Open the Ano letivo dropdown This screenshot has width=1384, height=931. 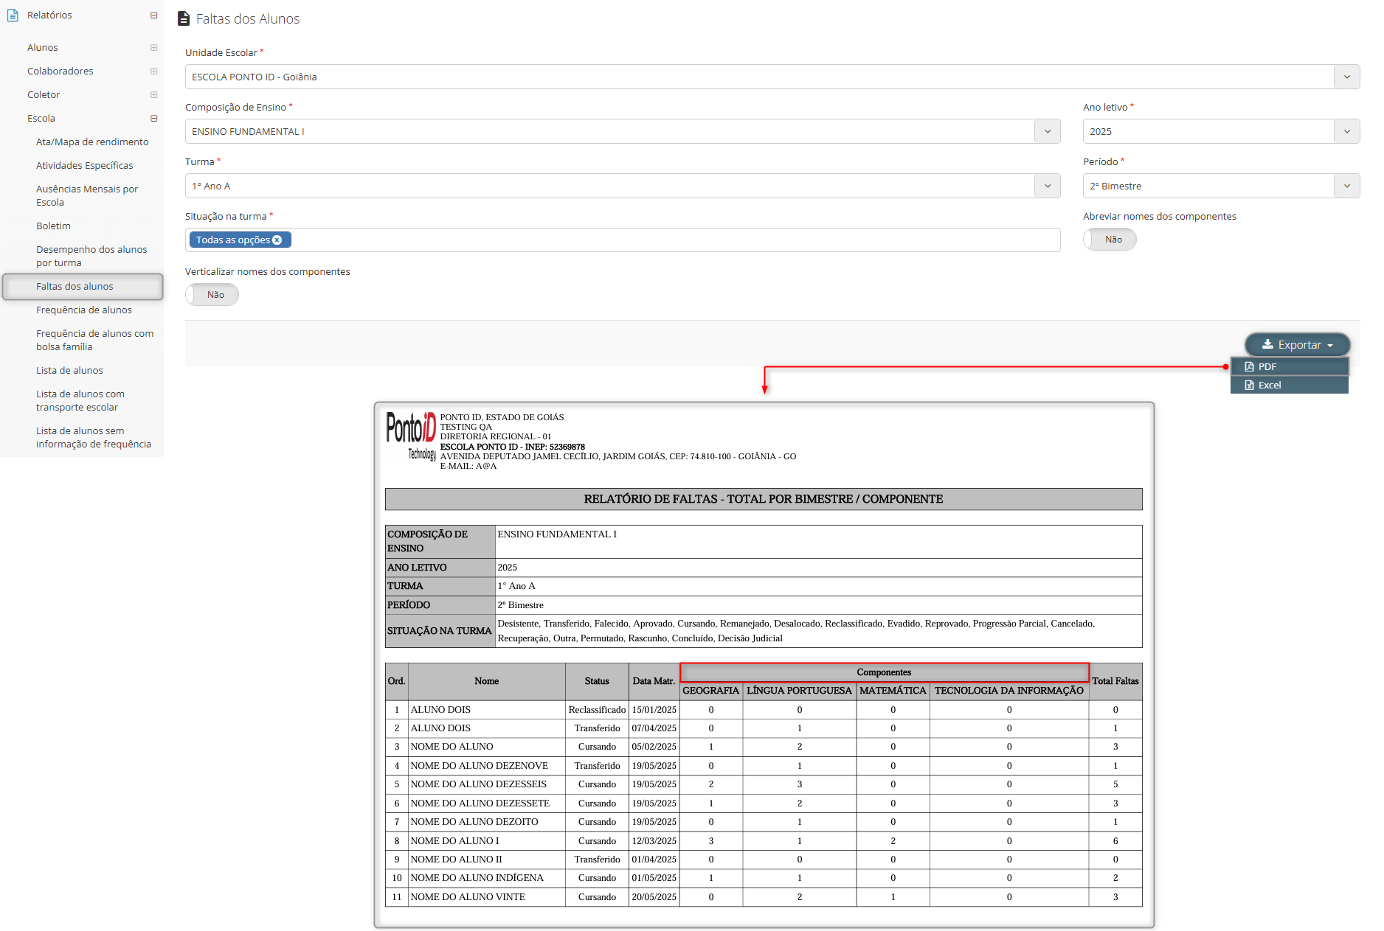click(1346, 131)
